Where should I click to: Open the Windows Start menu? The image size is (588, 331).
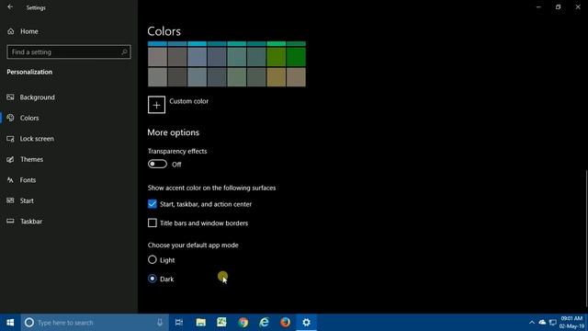coord(10,323)
